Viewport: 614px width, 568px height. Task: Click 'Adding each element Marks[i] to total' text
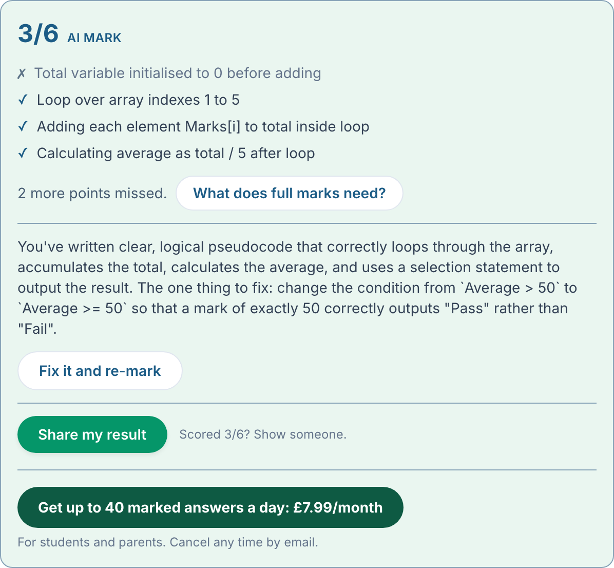point(203,126)
